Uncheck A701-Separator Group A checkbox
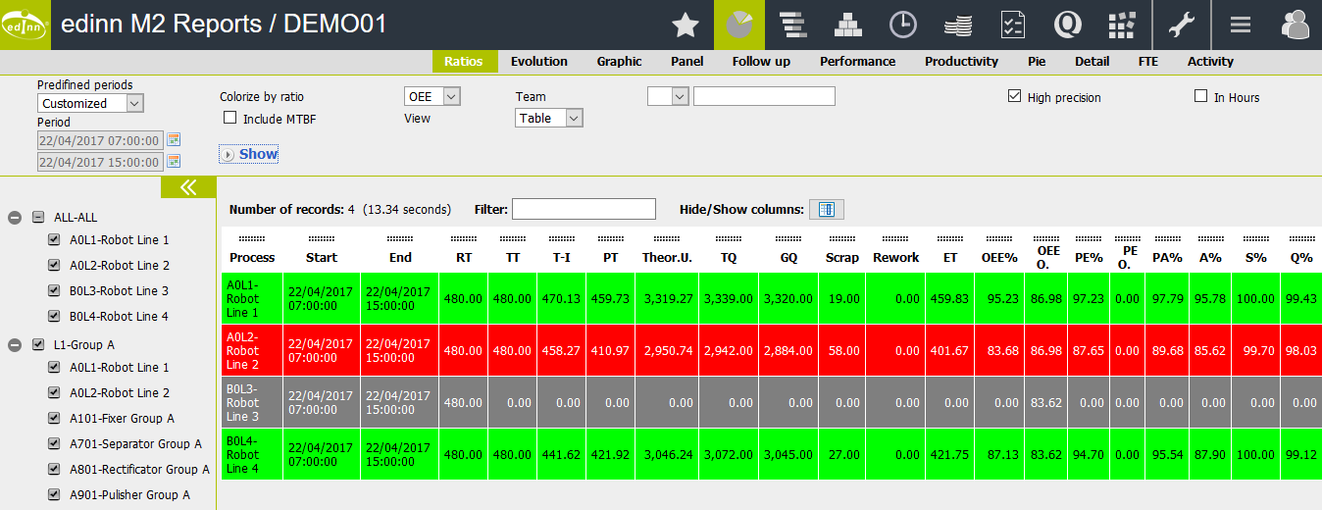 55,443
